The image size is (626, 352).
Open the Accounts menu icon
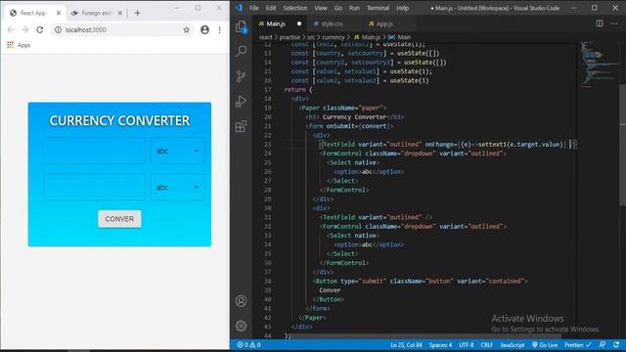coord(242,300)
